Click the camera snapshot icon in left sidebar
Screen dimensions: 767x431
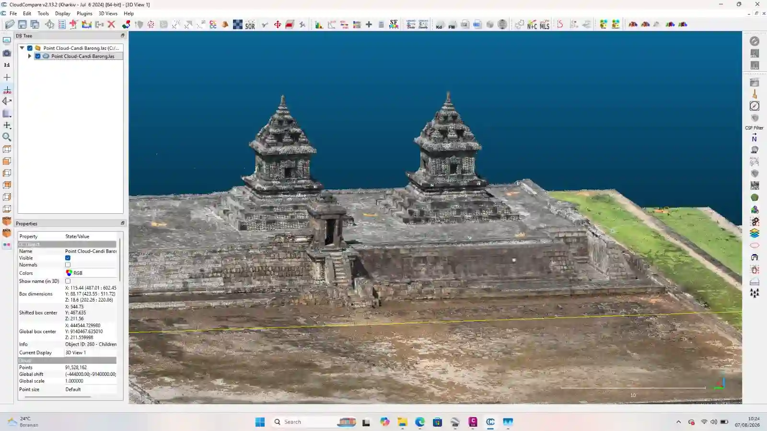(7, 53)
